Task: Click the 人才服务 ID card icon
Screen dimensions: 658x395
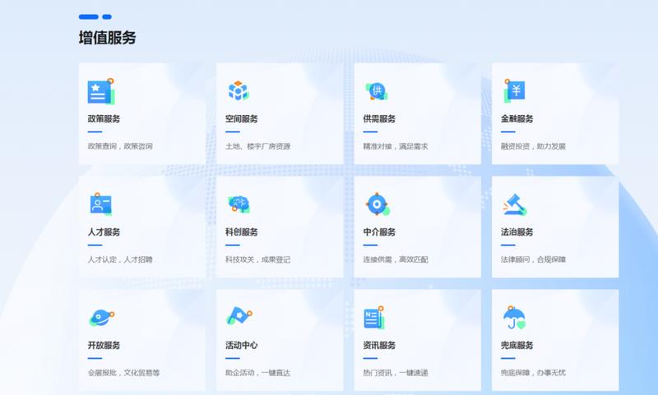Action: 100,204
